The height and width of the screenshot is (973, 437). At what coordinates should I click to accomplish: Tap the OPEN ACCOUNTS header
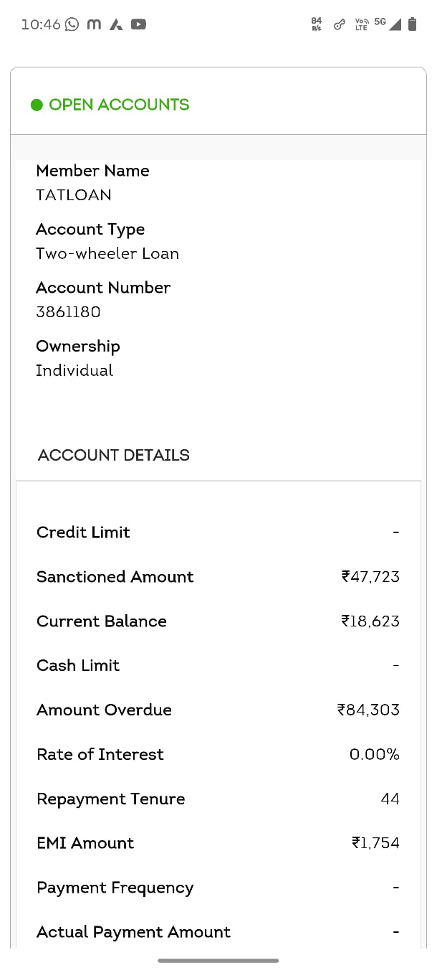(119, 105)
